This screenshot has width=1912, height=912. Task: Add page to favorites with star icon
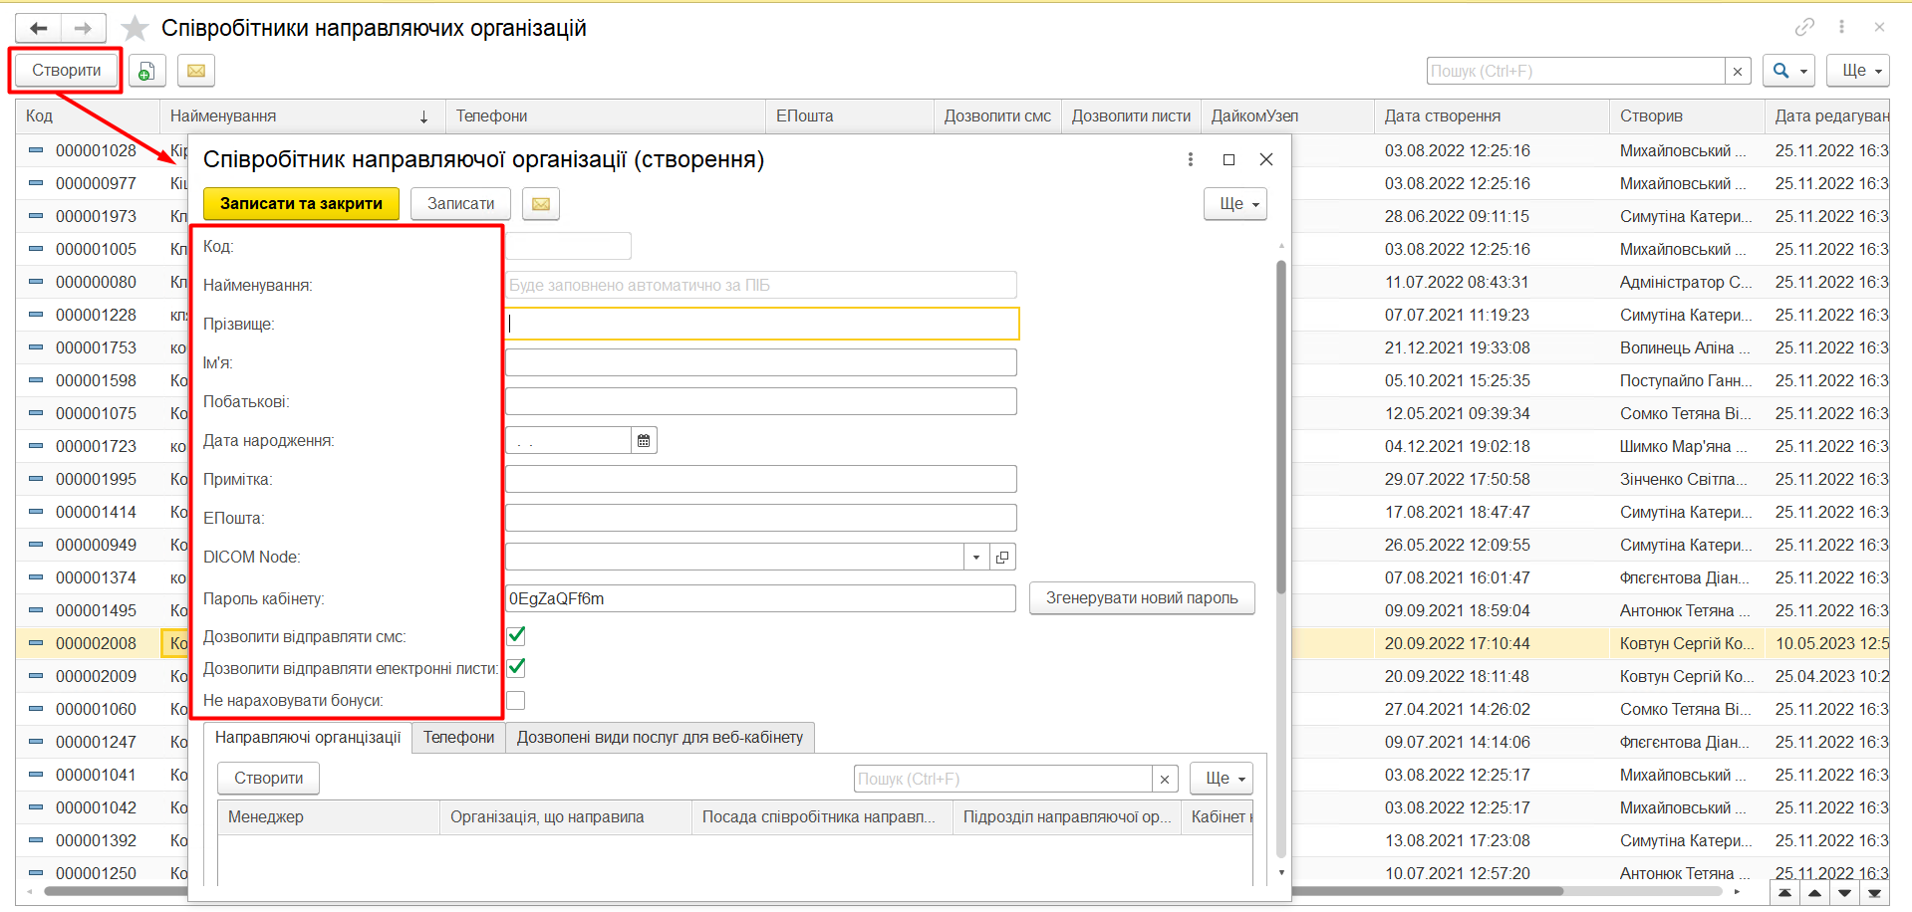pyautogui.click(x=135, y=28)
